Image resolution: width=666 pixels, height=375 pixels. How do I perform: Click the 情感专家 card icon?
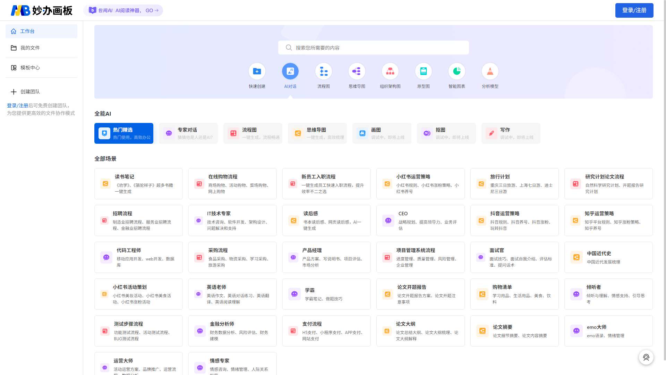(x=200, y=368)
